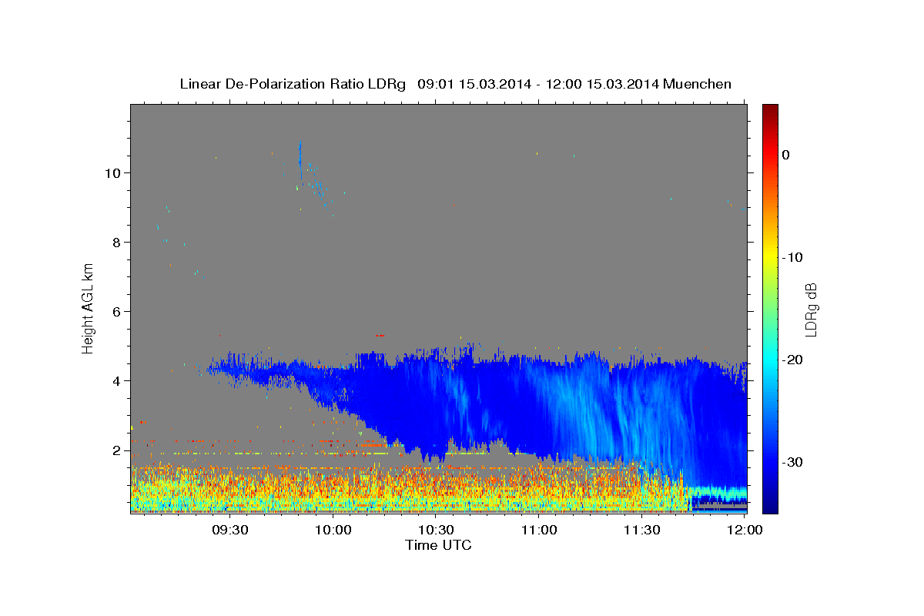This screenshot has height=616, width=924.
Task: Select the 09:30 time tick label
Action: (229, 531)
